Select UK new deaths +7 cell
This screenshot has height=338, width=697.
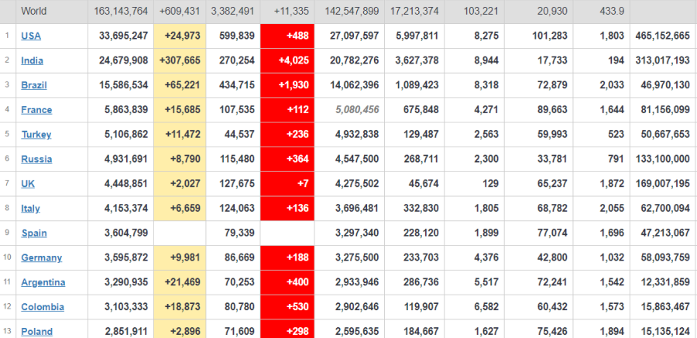(287, 184)
